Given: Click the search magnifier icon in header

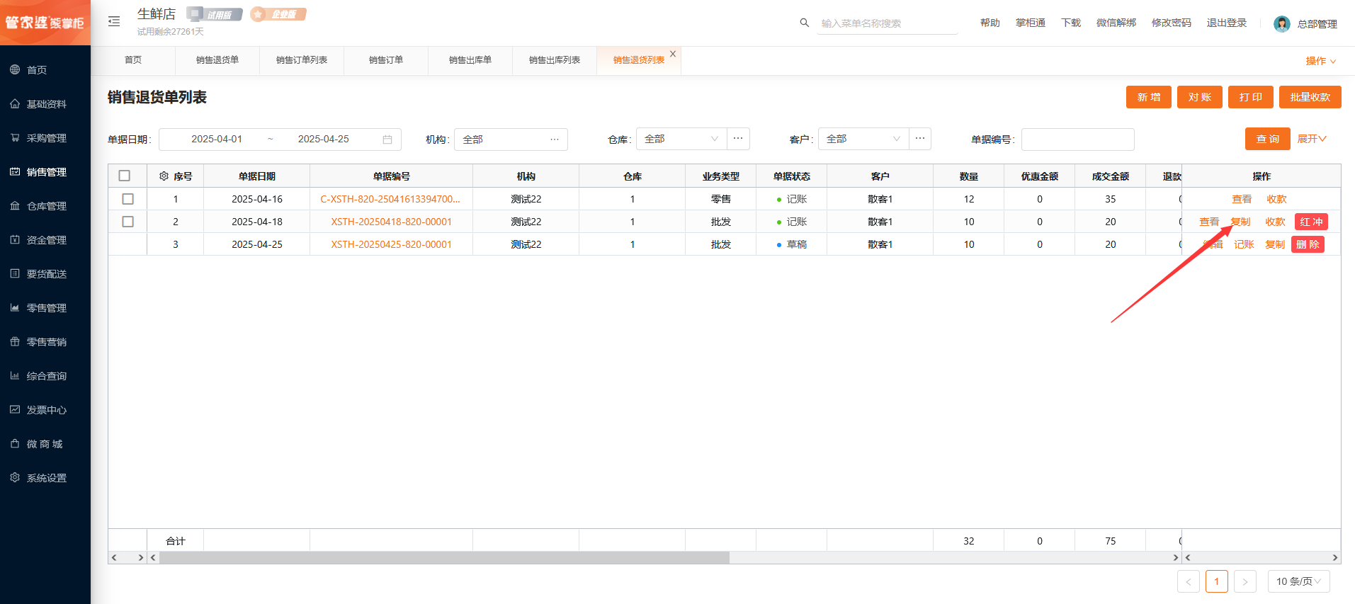Looking at the screenshot, I should tap(805, 23).
